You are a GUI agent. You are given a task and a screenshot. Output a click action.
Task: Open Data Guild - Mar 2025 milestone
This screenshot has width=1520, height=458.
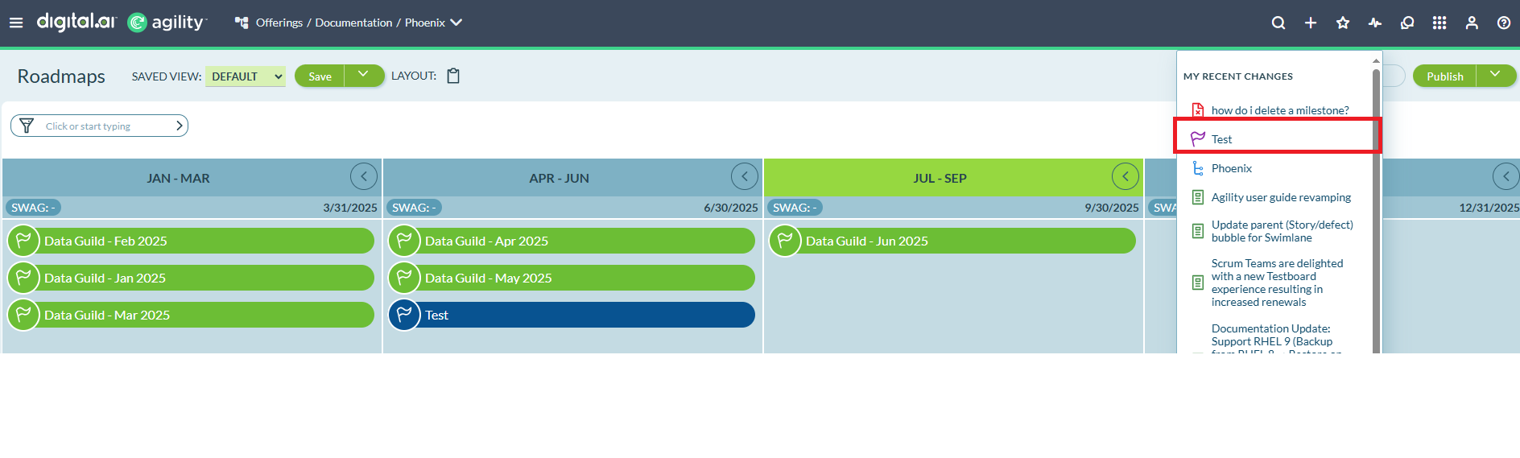(x=191, y=315)
